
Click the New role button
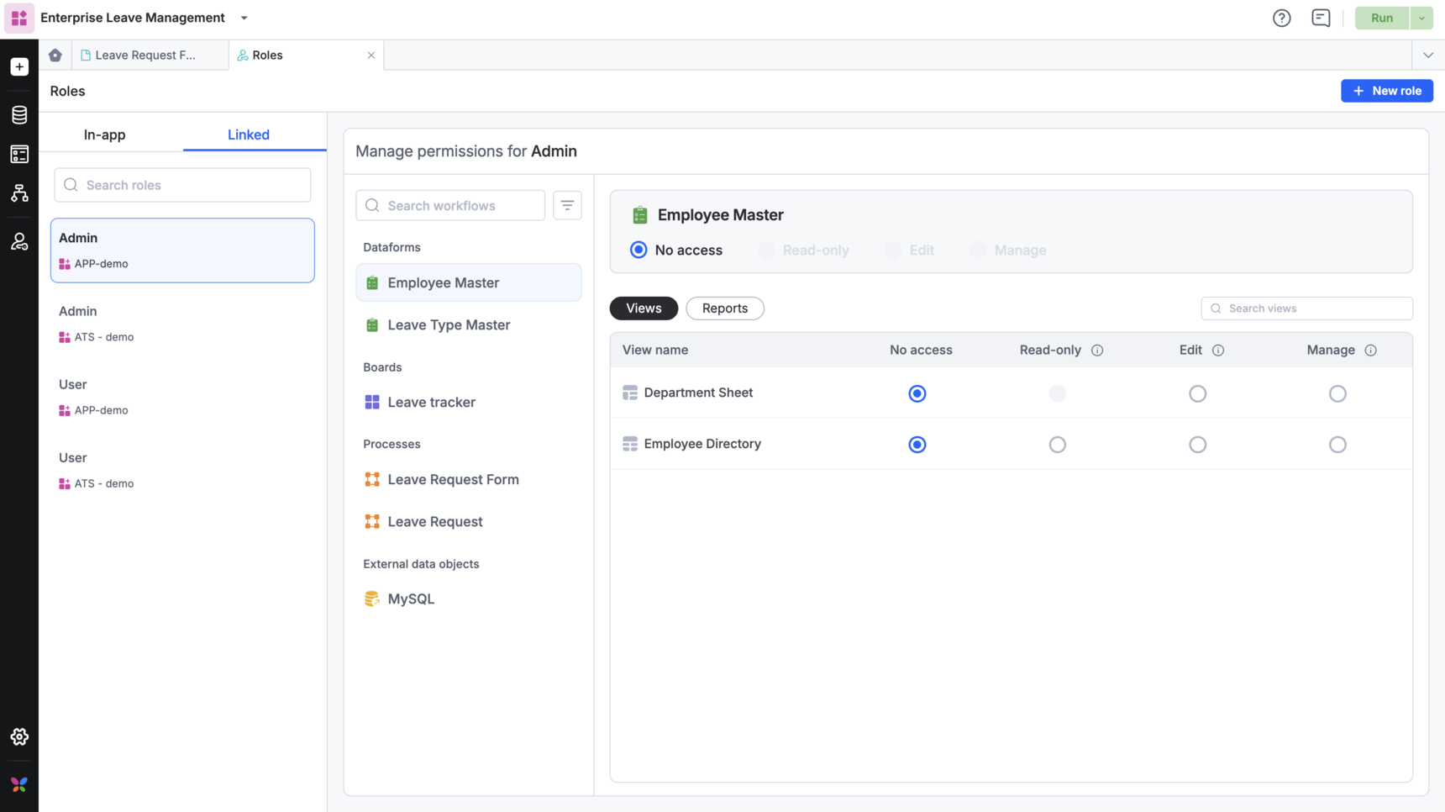coord(1386,91)
